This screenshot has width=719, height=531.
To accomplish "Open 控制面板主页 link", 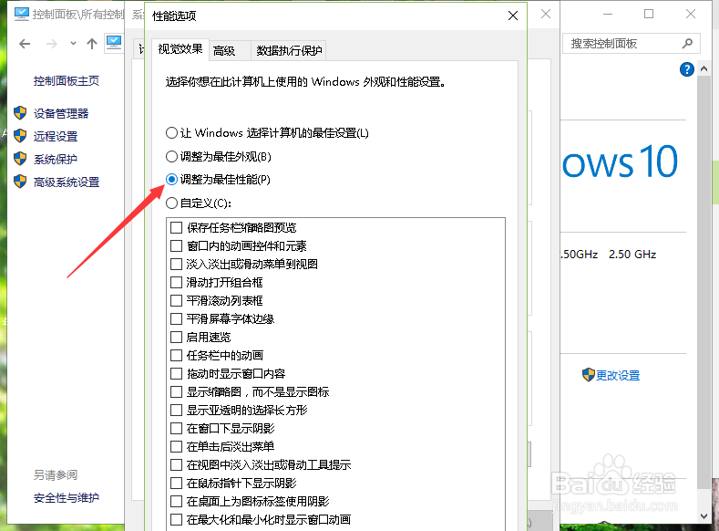I will (x=66, y=81).
